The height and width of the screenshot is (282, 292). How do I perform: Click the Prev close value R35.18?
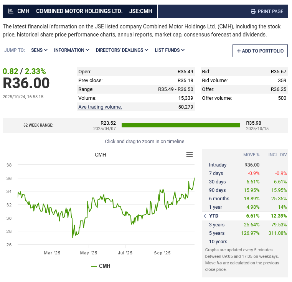pos(185,81)
